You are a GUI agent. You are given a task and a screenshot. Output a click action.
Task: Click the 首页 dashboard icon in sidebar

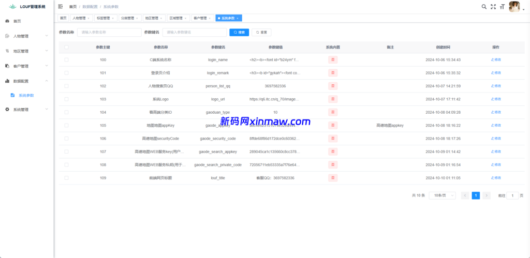(7, 21)
